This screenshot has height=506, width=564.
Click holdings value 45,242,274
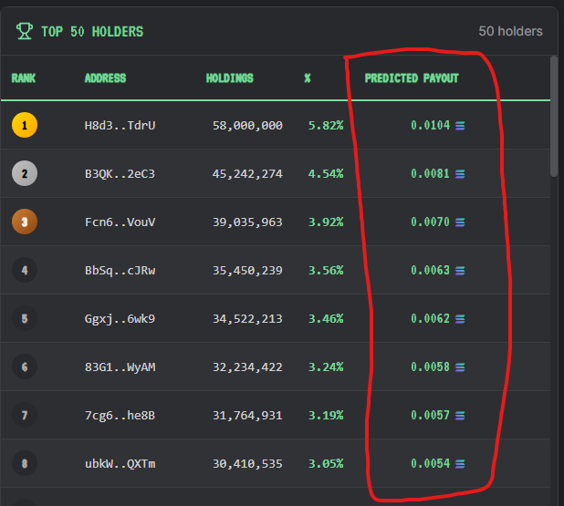[247, 174]
